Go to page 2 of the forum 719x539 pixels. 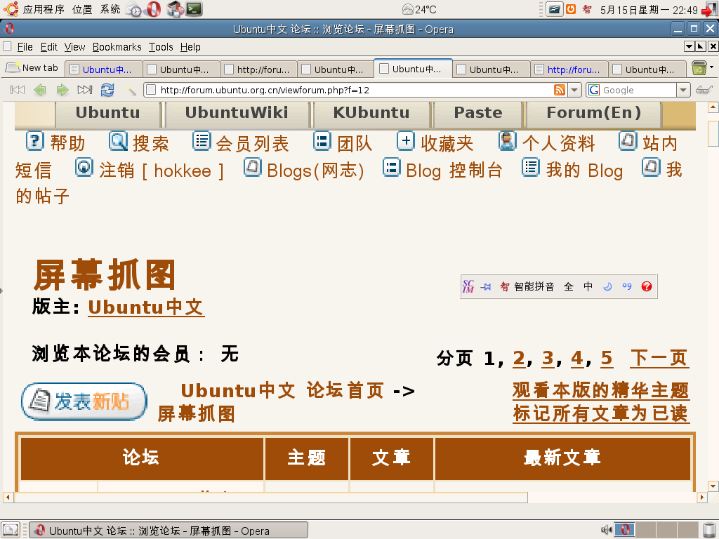519,358
